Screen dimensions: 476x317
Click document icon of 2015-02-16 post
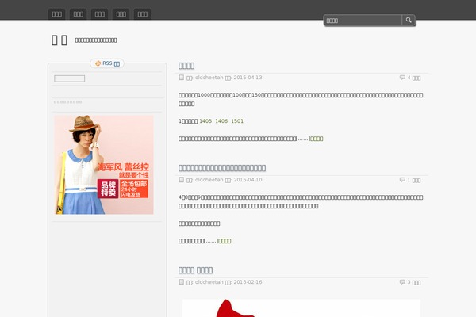(x=182, y=282)
